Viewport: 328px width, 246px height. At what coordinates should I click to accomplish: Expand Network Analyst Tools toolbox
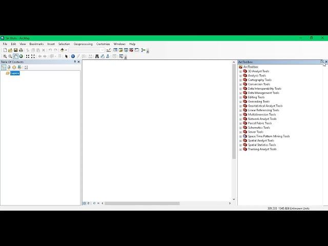[240, 119]
